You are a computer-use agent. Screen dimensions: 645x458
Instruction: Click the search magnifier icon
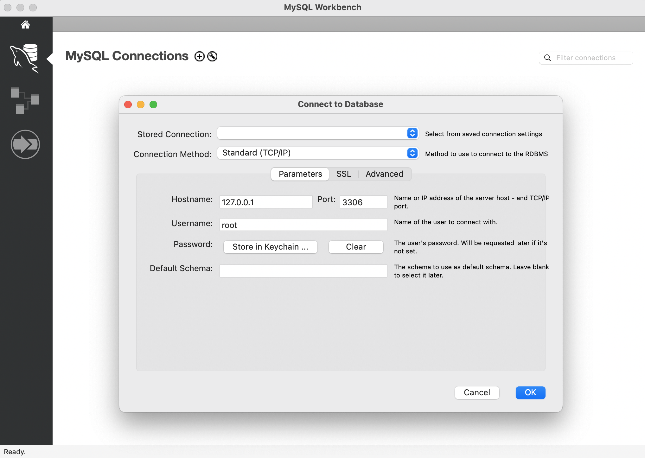point(547,58)
